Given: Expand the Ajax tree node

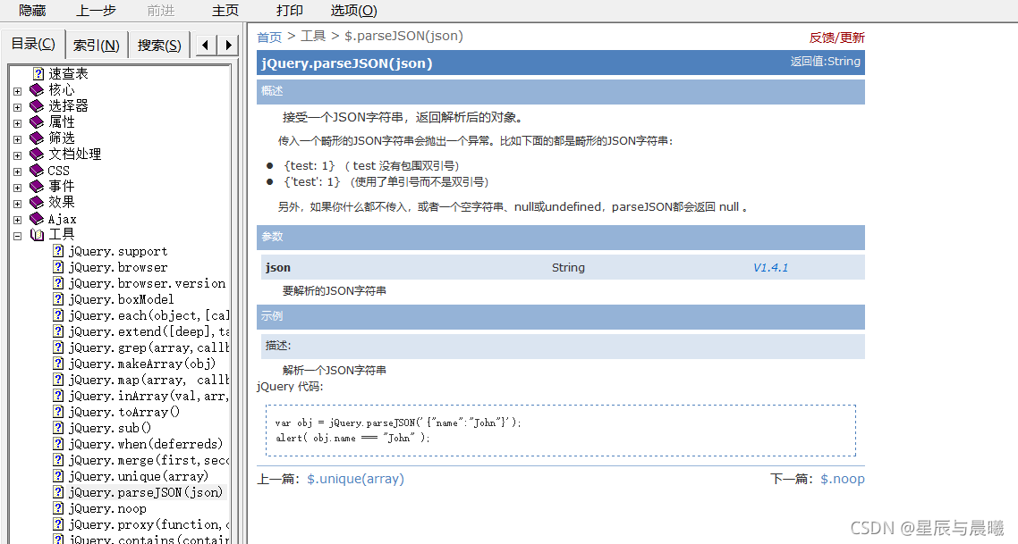Looking at the screenshot, I should pyautogui.click(x=18, y=220).
